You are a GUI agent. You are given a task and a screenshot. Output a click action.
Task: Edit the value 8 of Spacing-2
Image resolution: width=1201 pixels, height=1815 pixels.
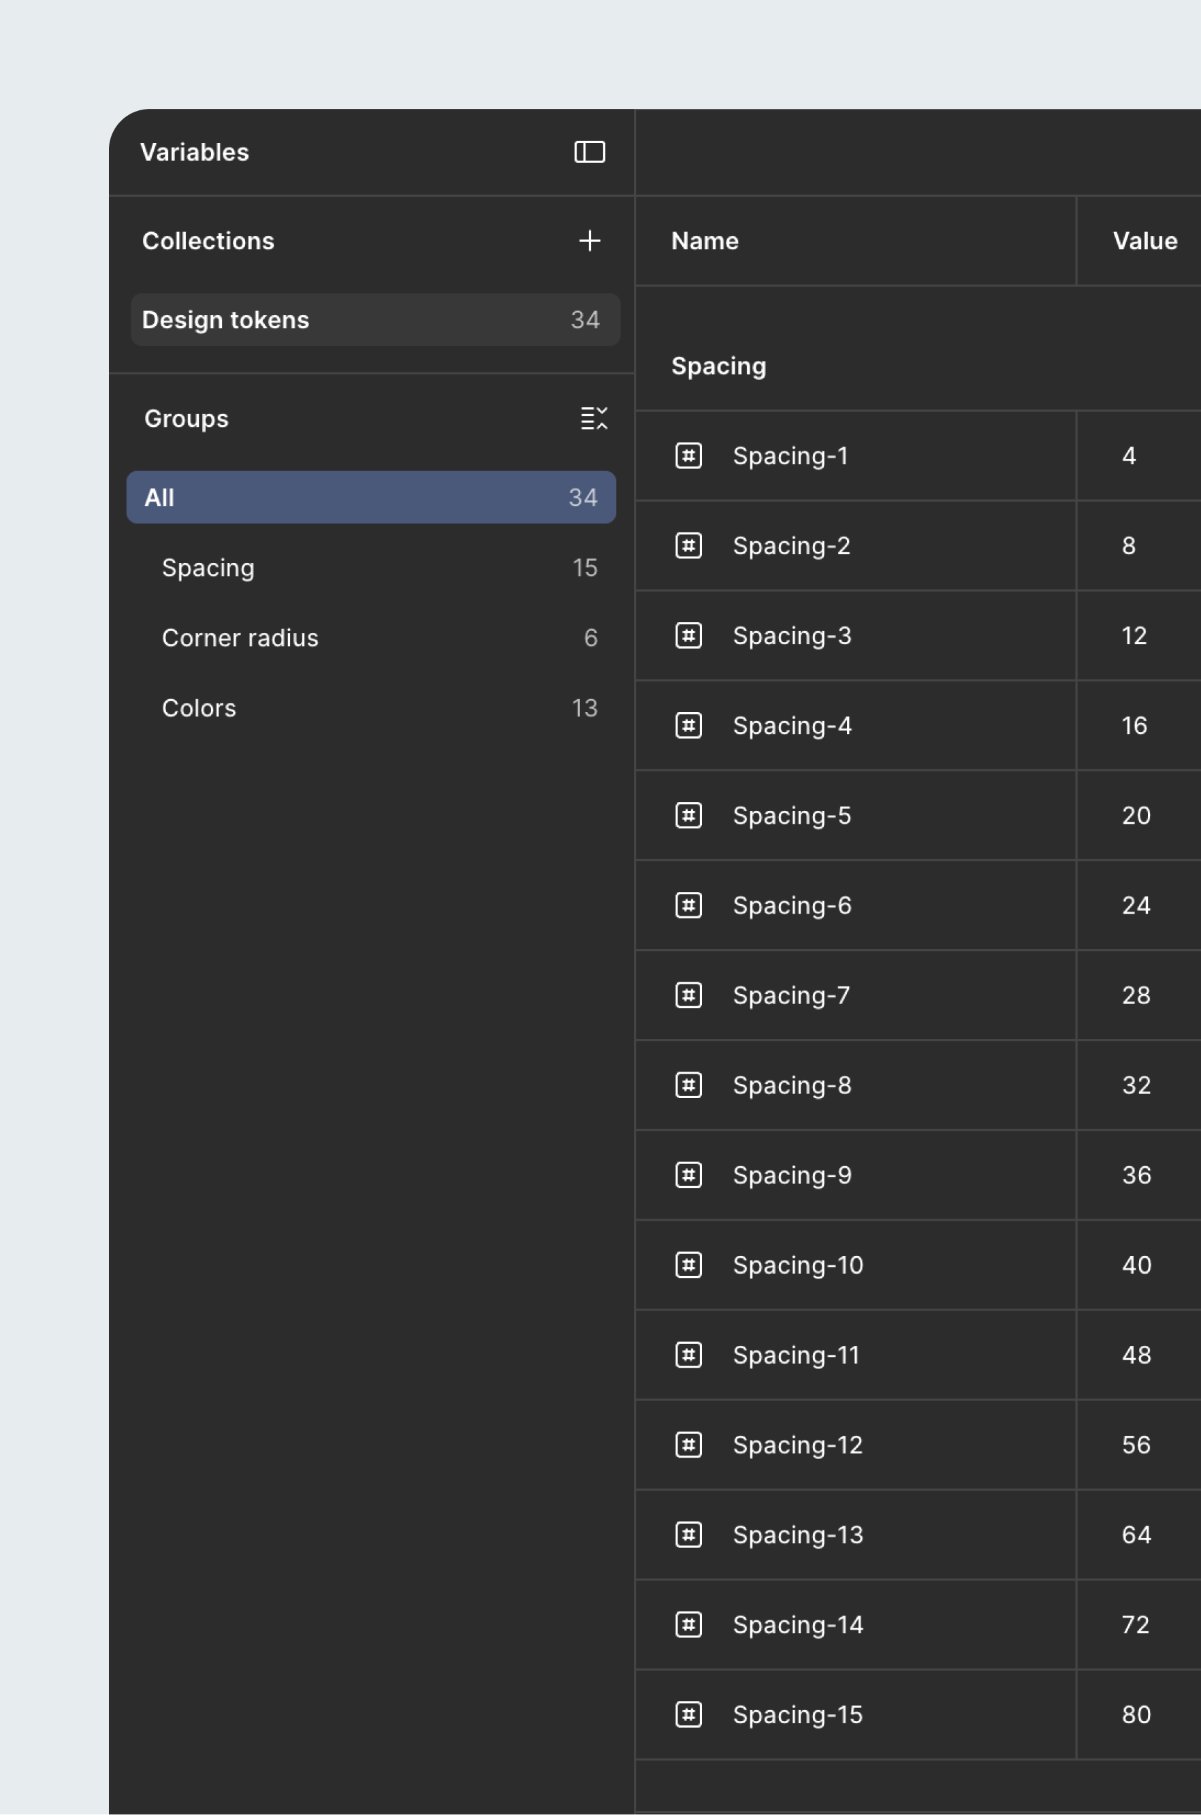[x=1128, y=545]
